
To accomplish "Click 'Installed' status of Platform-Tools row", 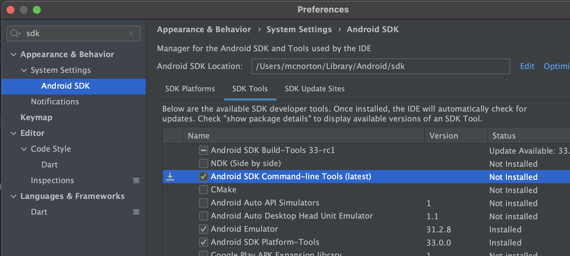I will pos(505,243).
